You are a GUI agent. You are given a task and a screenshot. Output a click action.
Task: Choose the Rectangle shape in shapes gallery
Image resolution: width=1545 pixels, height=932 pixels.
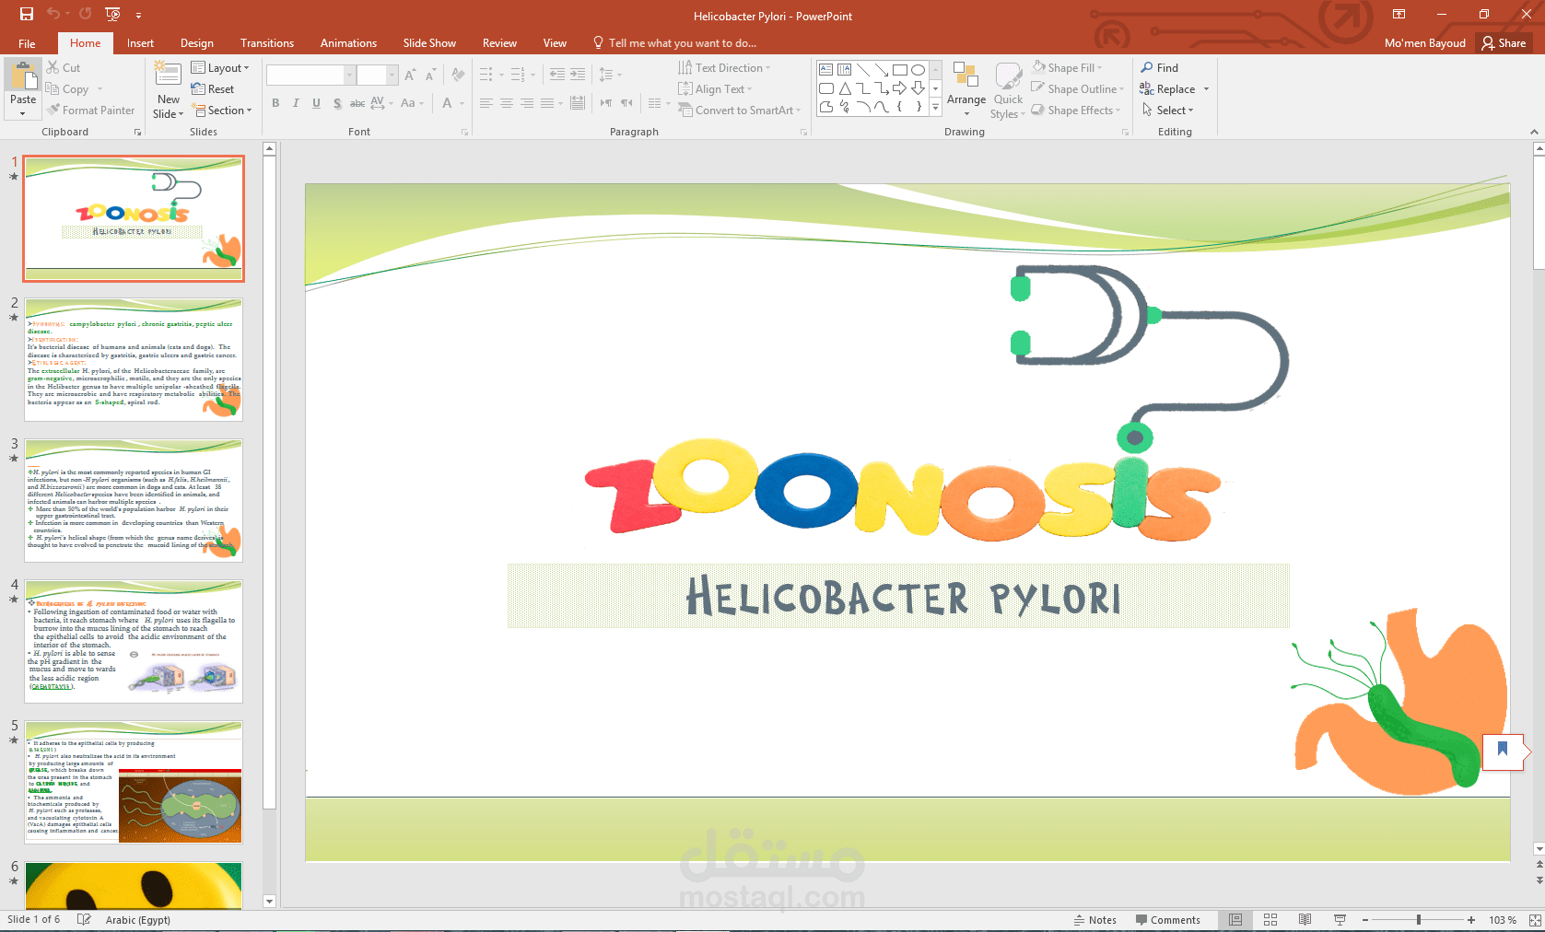[900, 70]
